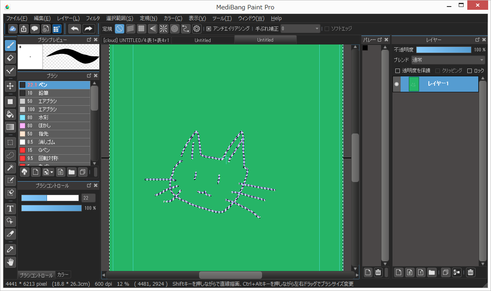Open ruler settings gear icon

tap(197, 29)
